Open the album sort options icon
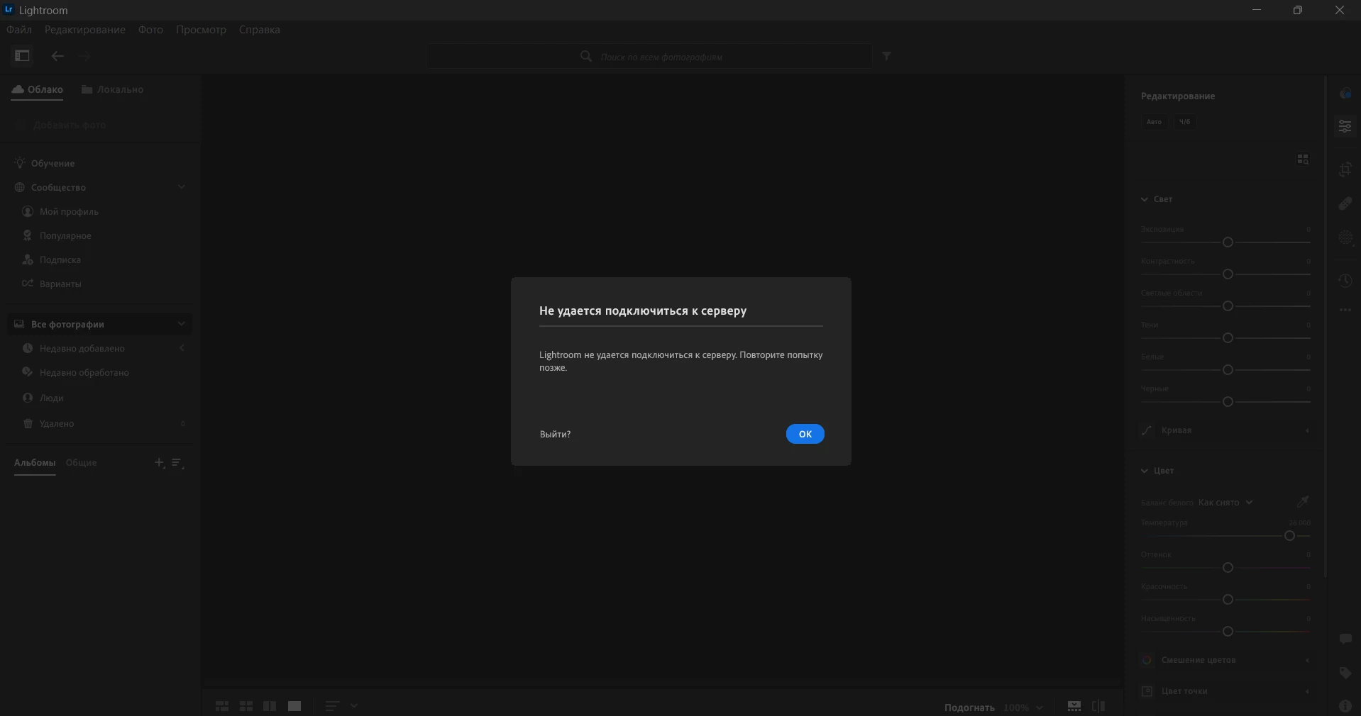Viewport: 1361px width, 716px height. [177, 463]
